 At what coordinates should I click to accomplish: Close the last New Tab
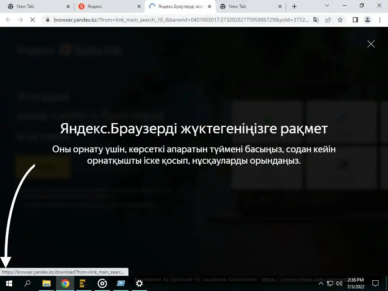pos(280,7)
